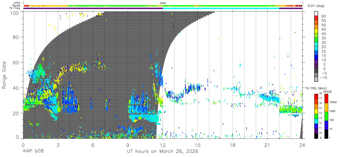Click the 12 tick on the UT hours axis

tap(163, 145)
